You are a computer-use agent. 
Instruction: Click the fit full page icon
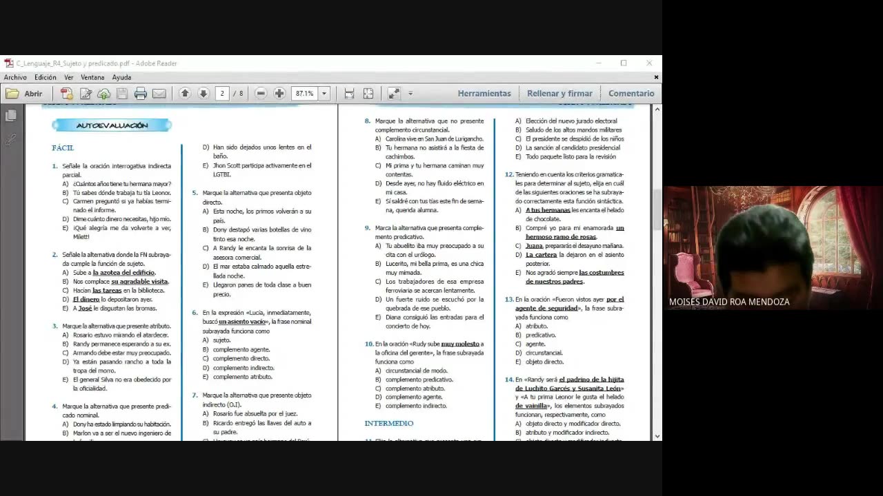click(x=368, y=94)
